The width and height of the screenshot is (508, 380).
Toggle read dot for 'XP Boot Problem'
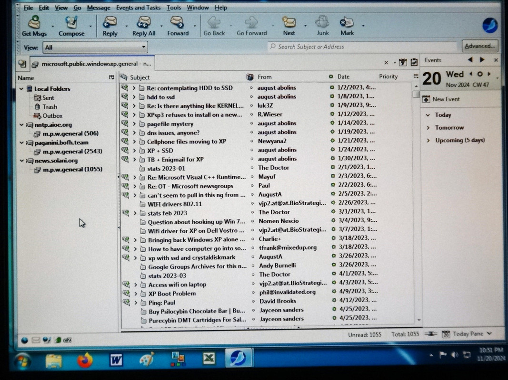click(x=253, y=293)
